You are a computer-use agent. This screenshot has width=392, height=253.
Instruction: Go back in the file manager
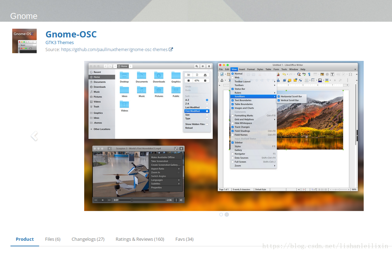point(106,66)
